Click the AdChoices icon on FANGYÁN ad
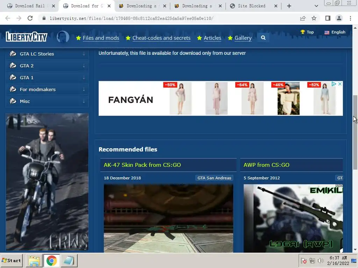 click(334, 84)
